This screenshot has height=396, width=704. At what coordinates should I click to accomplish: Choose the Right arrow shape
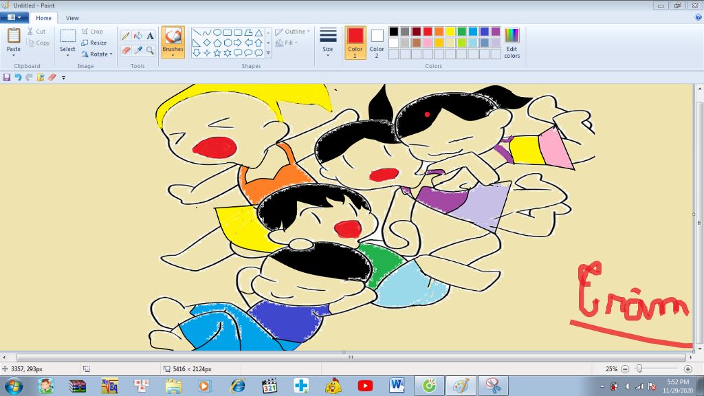click(237, 43)
